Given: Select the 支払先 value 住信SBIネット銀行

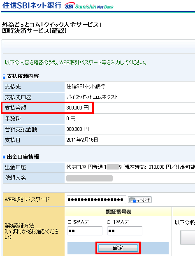Looking at the screenshot, I should click(x=86, y=86).
